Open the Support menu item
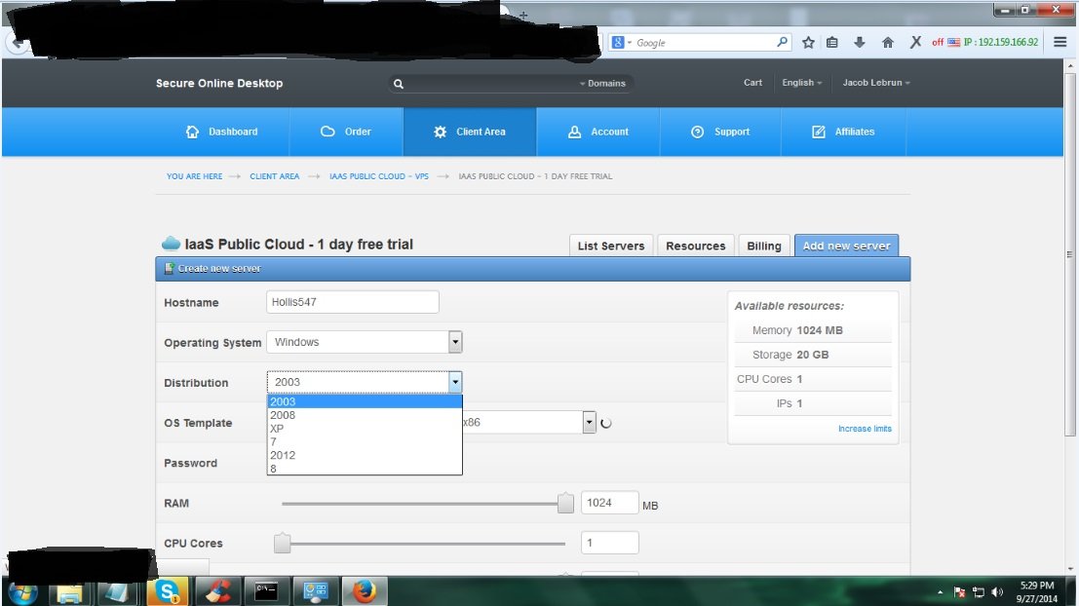Viewport: 1079px width, 606px height. click(720, 132)
